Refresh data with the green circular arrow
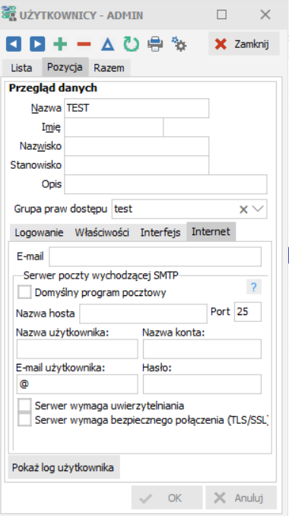This screenshot has height=516, width=289. 131,44
